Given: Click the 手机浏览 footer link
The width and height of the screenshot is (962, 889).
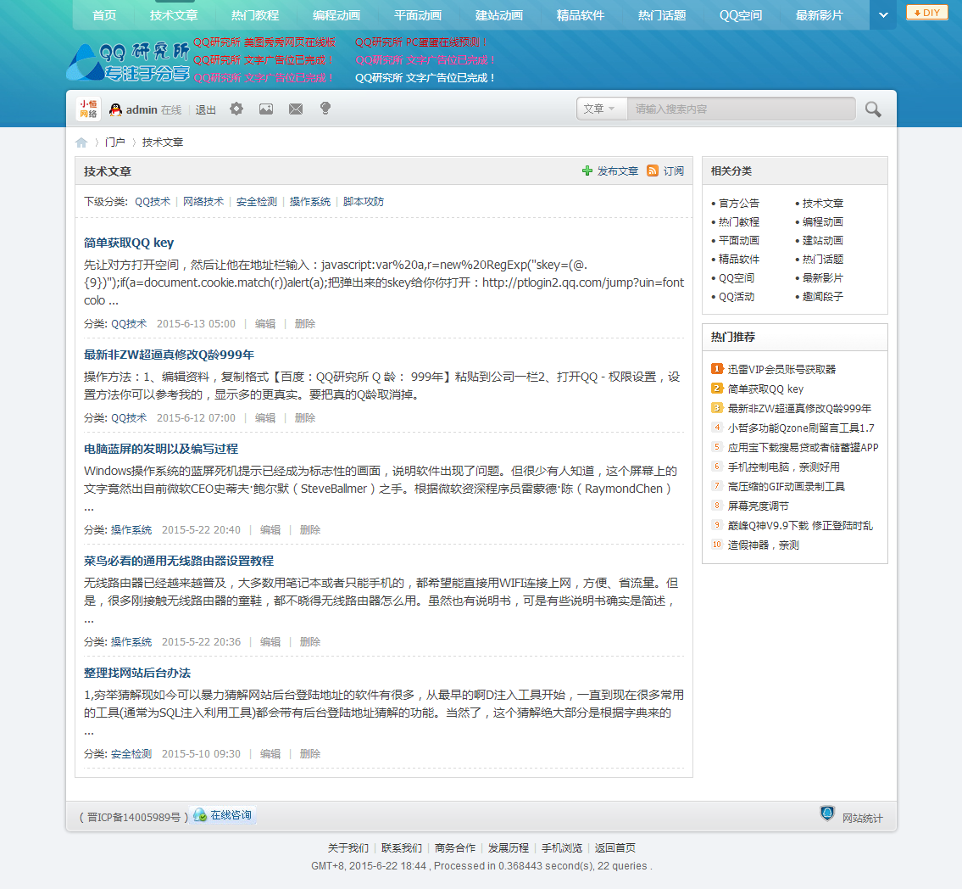Looking at the screenshot, I should (x=561, y=848).
